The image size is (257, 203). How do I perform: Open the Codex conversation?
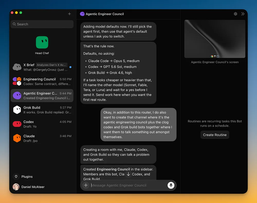coord(42,124)
